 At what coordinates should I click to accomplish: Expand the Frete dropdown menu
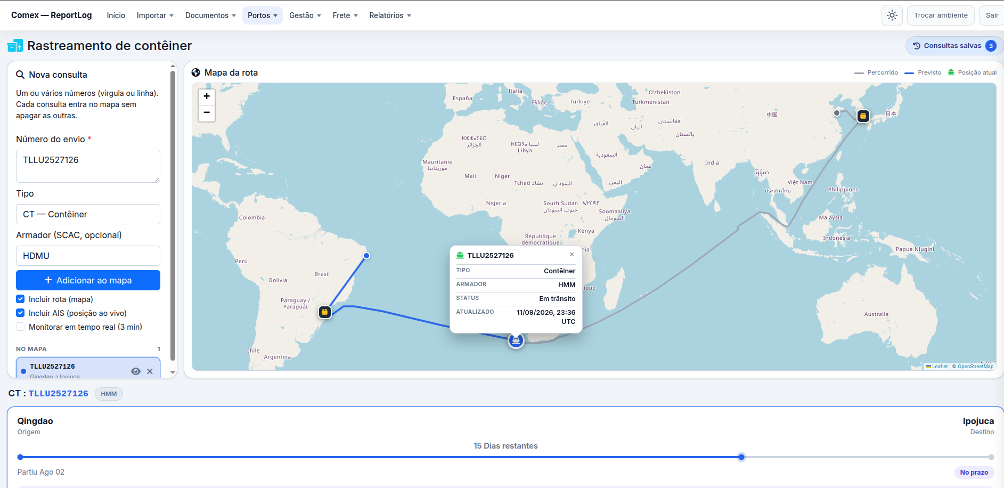(x=345, y=15)
